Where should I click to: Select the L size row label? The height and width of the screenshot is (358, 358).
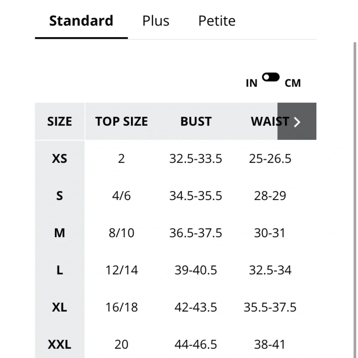point(59,270)
